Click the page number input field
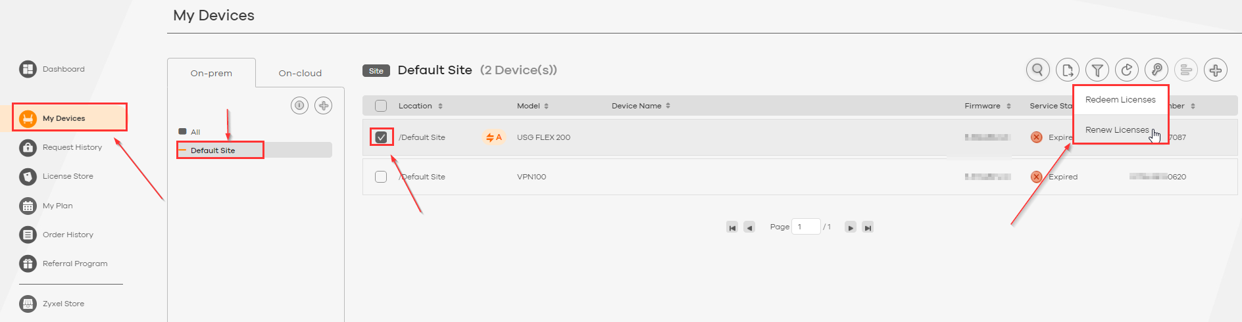Image resolution: width=1242 pixels, height=322 pixels. 806,227
